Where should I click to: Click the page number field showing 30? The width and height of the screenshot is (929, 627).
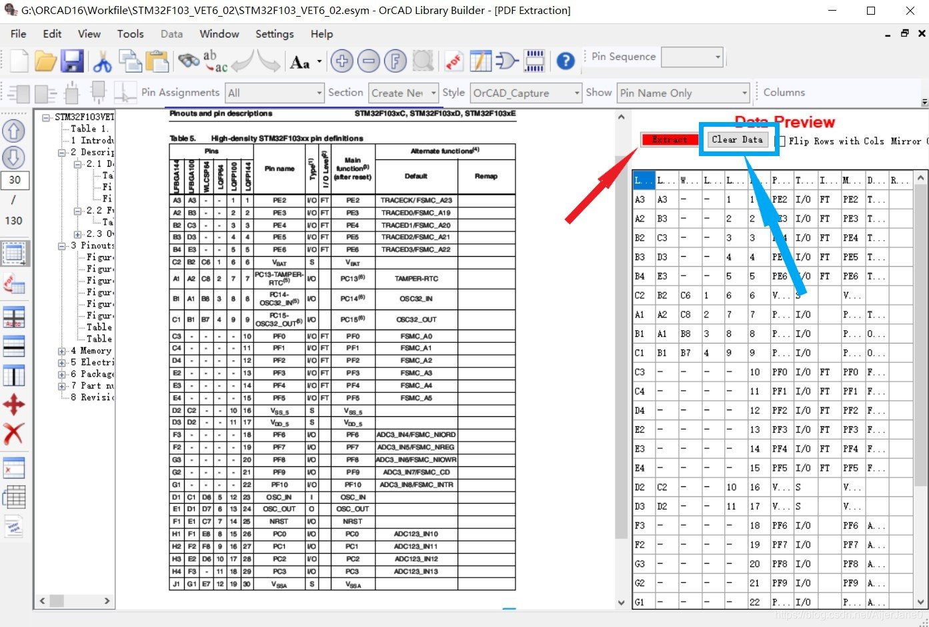[15, 179]
